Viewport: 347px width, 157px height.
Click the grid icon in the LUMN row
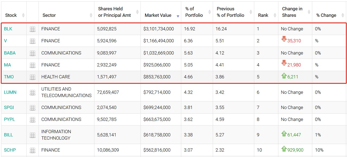33,92
